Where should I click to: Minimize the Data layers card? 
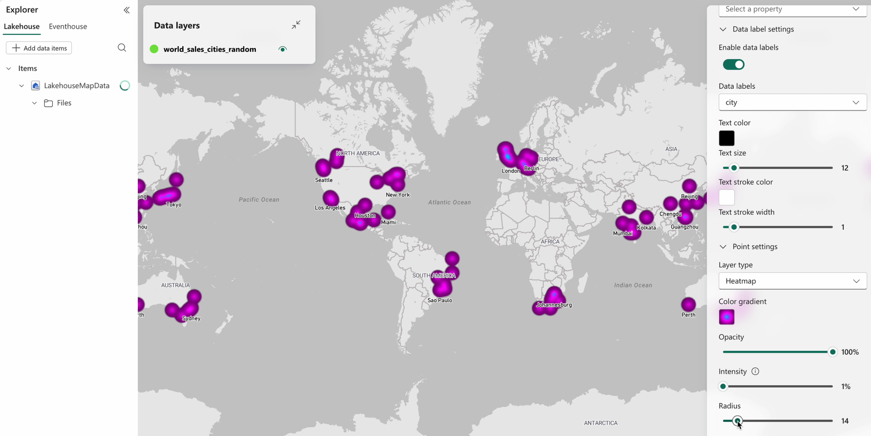click(296, 25)
